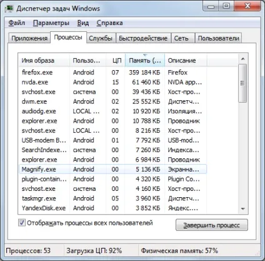The image size is (265, 261).
Task: Click Загрузка ЦП: 92% in status bar
Action: [94, 250]
